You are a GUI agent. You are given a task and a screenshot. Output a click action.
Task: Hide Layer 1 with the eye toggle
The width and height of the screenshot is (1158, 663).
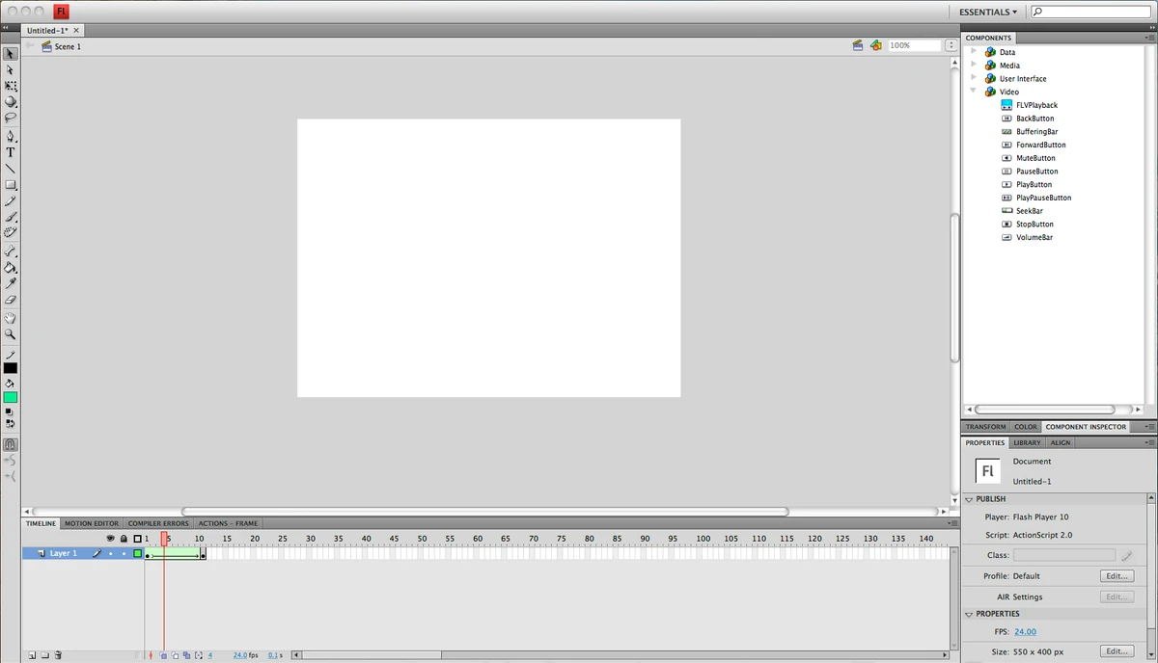(110, 553)
